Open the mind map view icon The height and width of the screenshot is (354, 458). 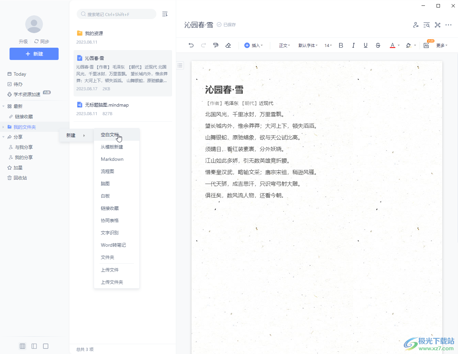click(438, 25)
